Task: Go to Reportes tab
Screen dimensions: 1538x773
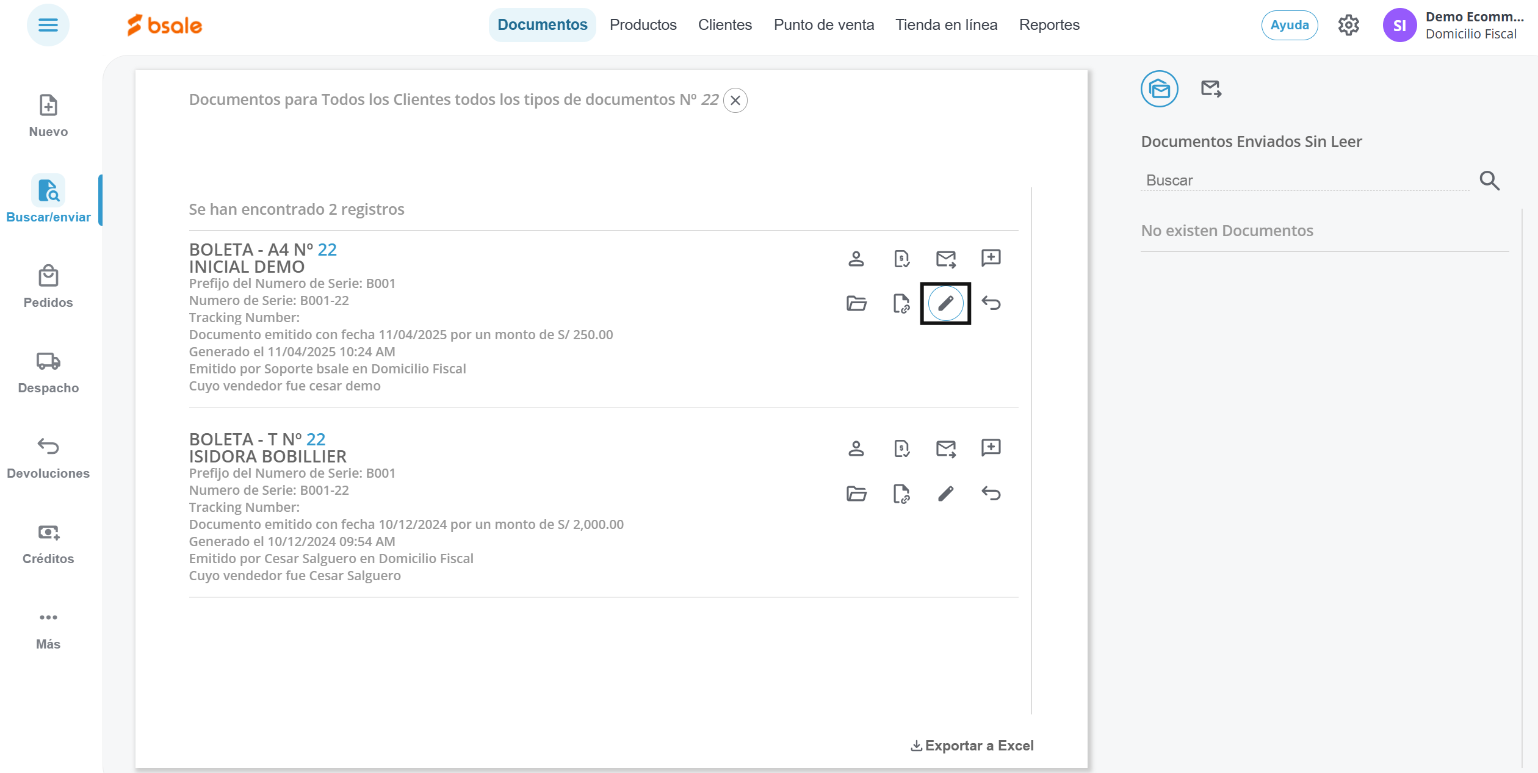Action: click(1049, 25)
